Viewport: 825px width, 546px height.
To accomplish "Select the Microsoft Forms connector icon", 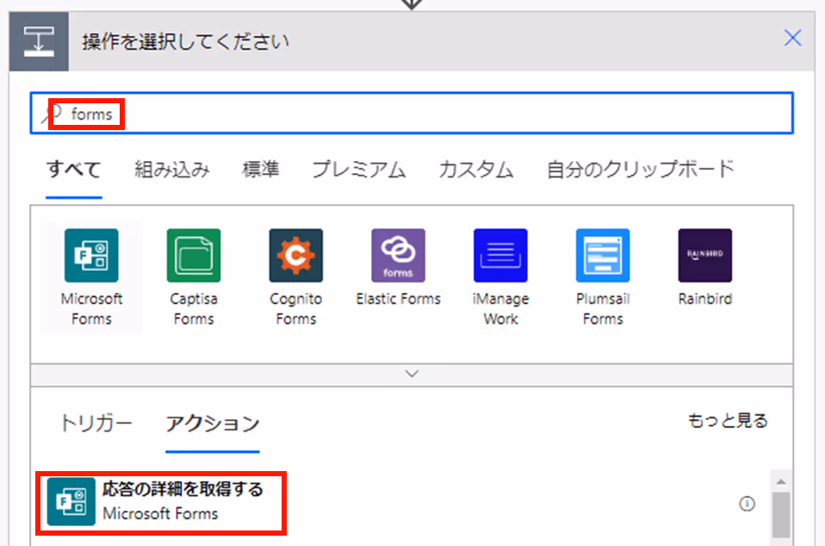I will (91, 256).
